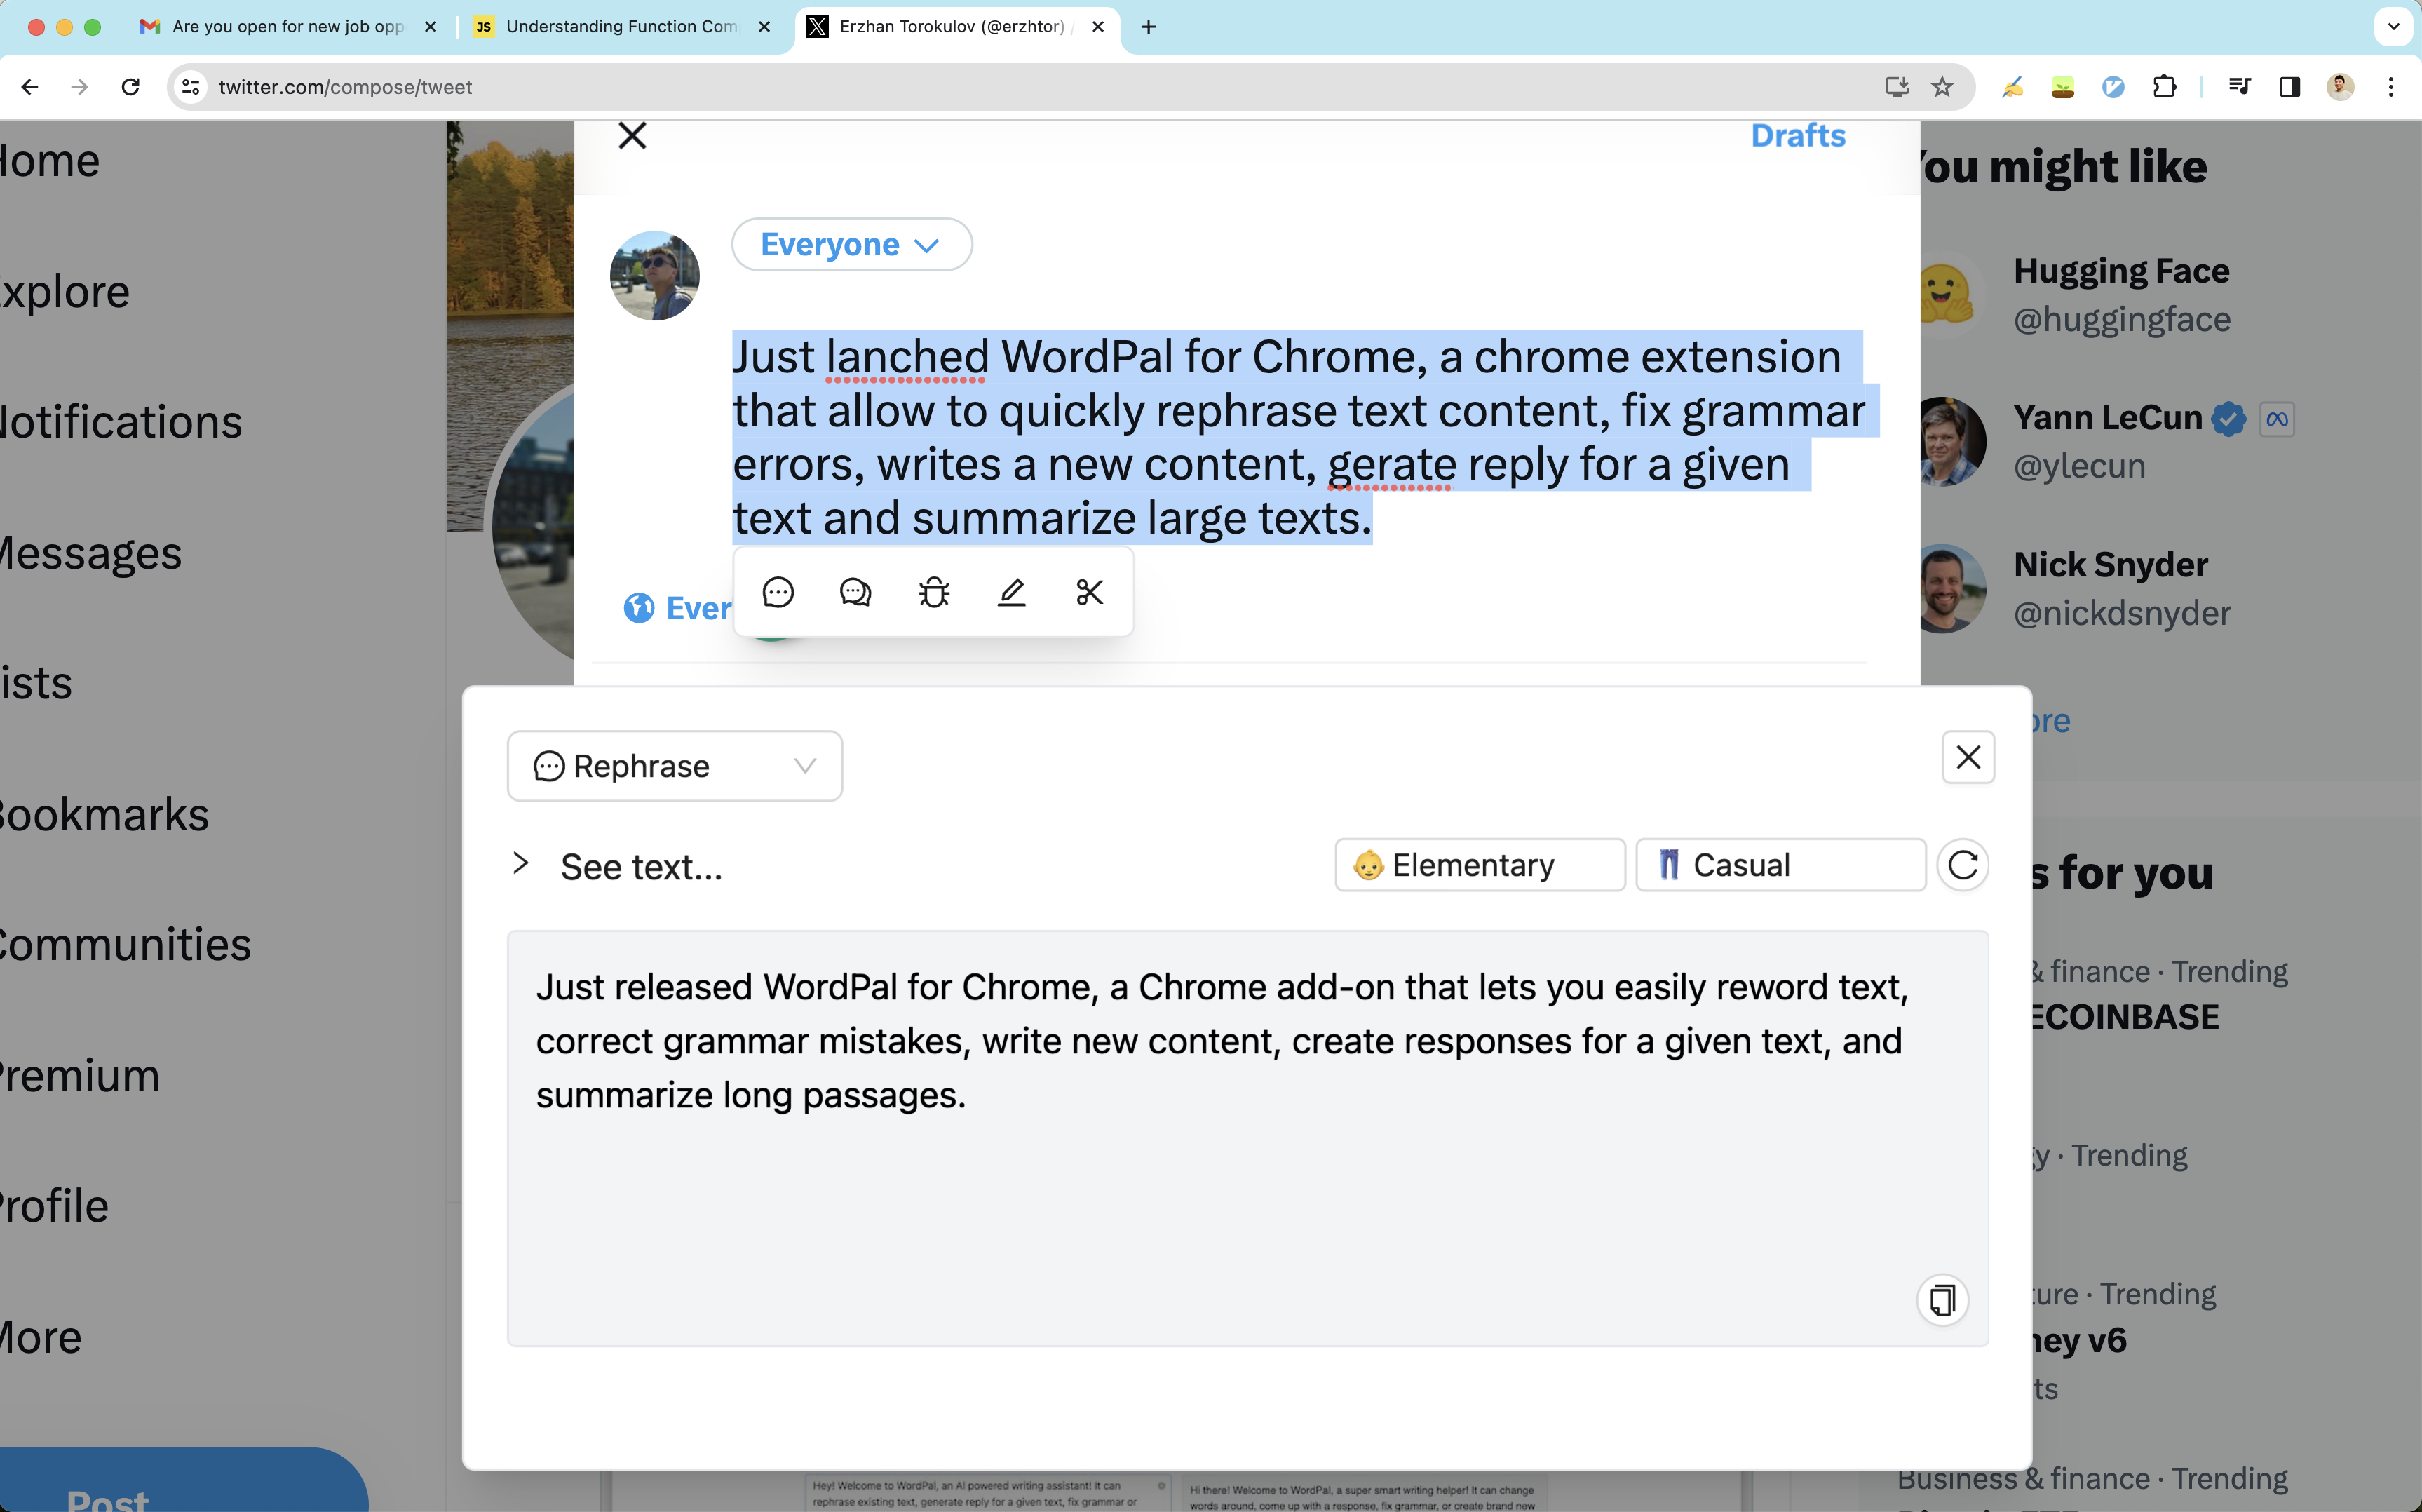Image resolution: width=2422 pixels, height=1512 pixels.
Task: Bookmark this page with star icon
Action: click(1942, 87)
